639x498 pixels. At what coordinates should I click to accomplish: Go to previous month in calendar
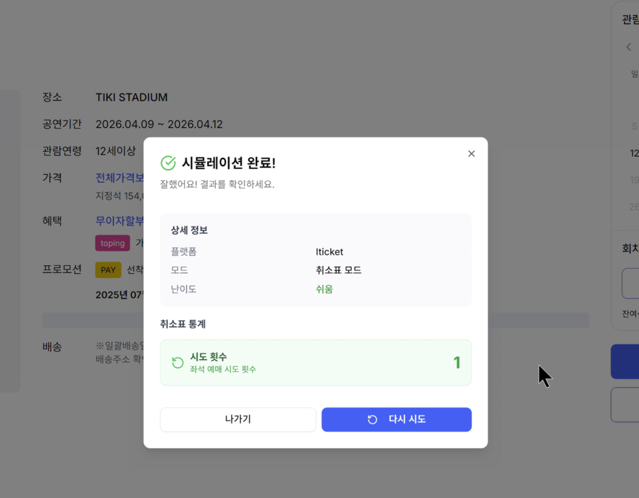coord(628,47)
